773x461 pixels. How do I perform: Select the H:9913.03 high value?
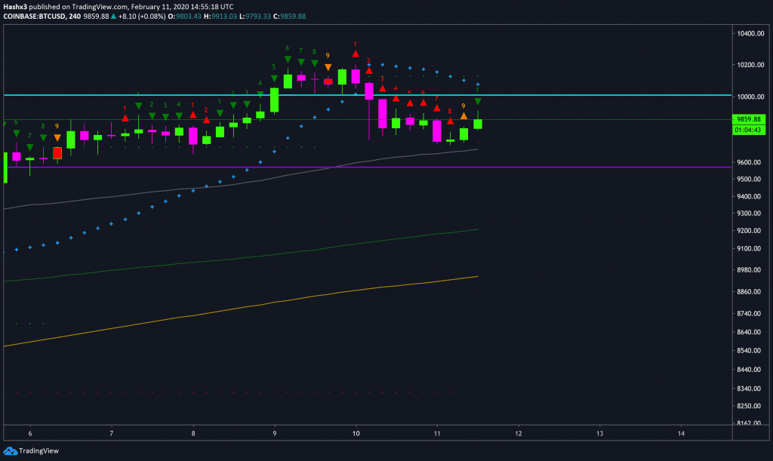tap(220, 17)
